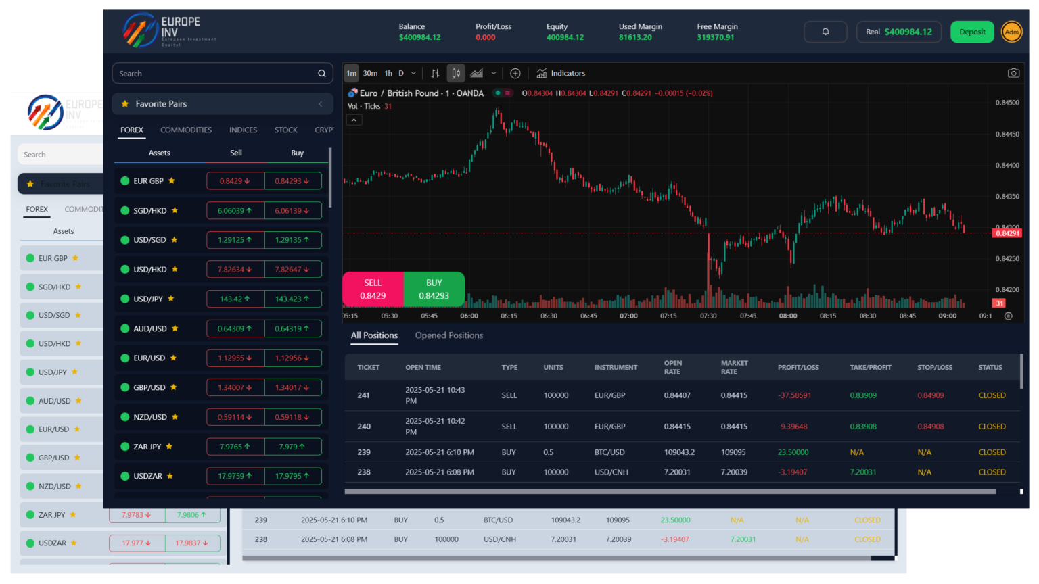Unfavorite the GBP/USD pair star
The height and width of the screenshot is (584, 1039).
point(174,387)
